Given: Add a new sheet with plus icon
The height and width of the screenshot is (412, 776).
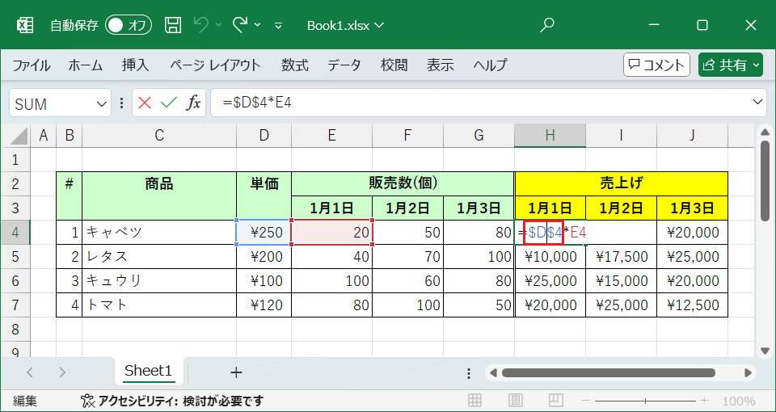Looking at the screenshot, I should pos(236,372).
